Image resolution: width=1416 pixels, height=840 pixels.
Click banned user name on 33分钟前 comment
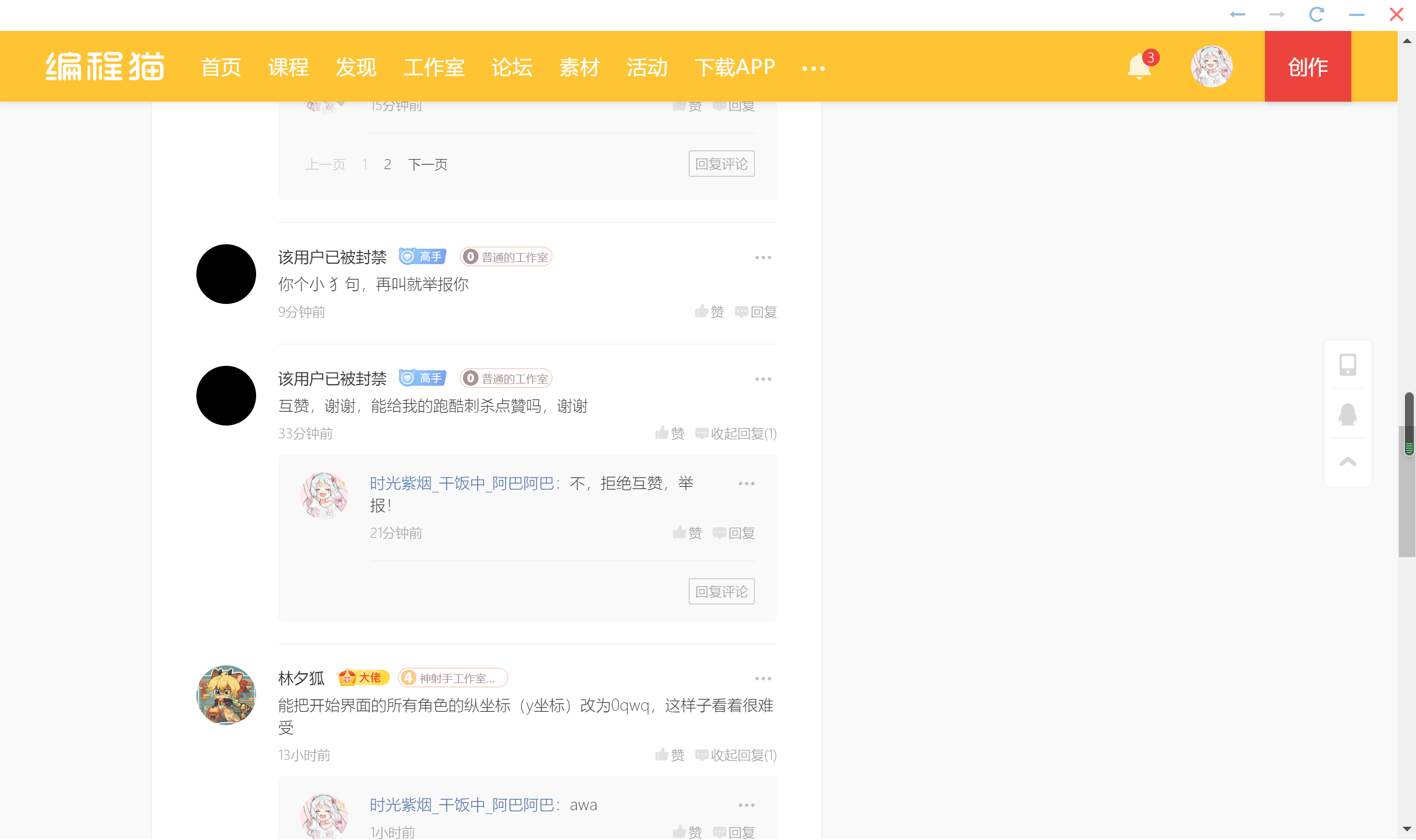(x=332, y=379)
